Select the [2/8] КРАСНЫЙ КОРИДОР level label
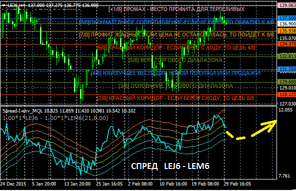The image size is (296, 191). 175,98
